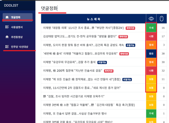Open article 이재명, 11시간만에 2차 검찰조사 종료
Screen dimensions: 169x123
[x=82, y=88]
